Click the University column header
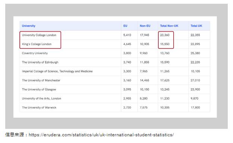This screenshot has width=233, height=143. [x=28, y=26]
